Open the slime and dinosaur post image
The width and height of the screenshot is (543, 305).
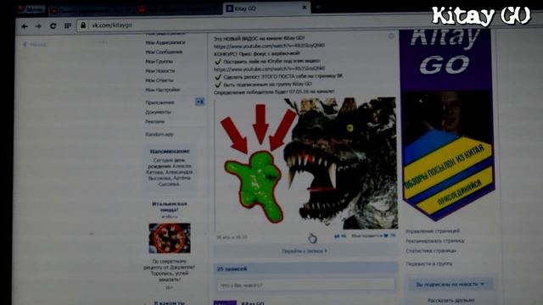[306, 164]
